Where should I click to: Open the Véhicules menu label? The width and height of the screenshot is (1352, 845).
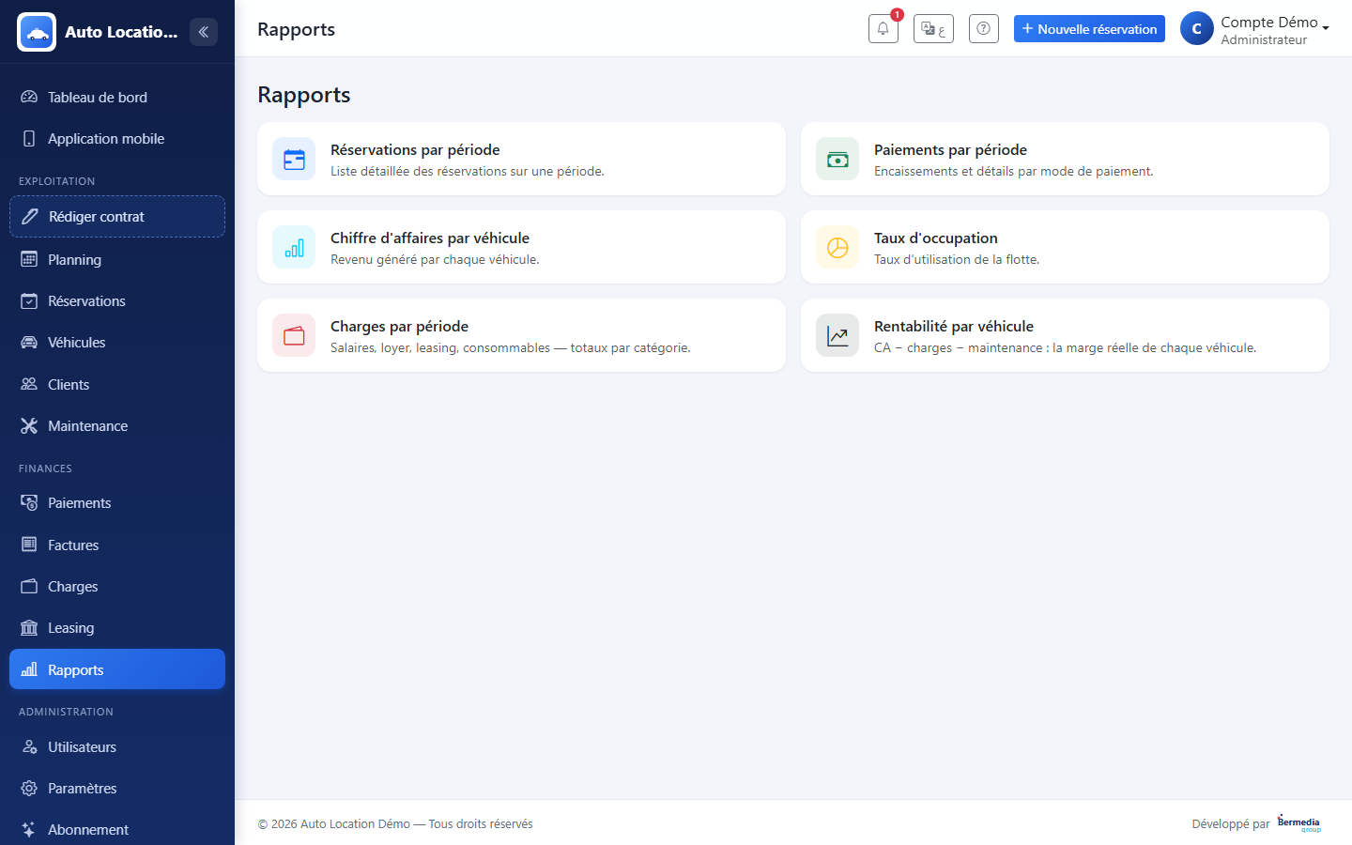coord(77,342)
